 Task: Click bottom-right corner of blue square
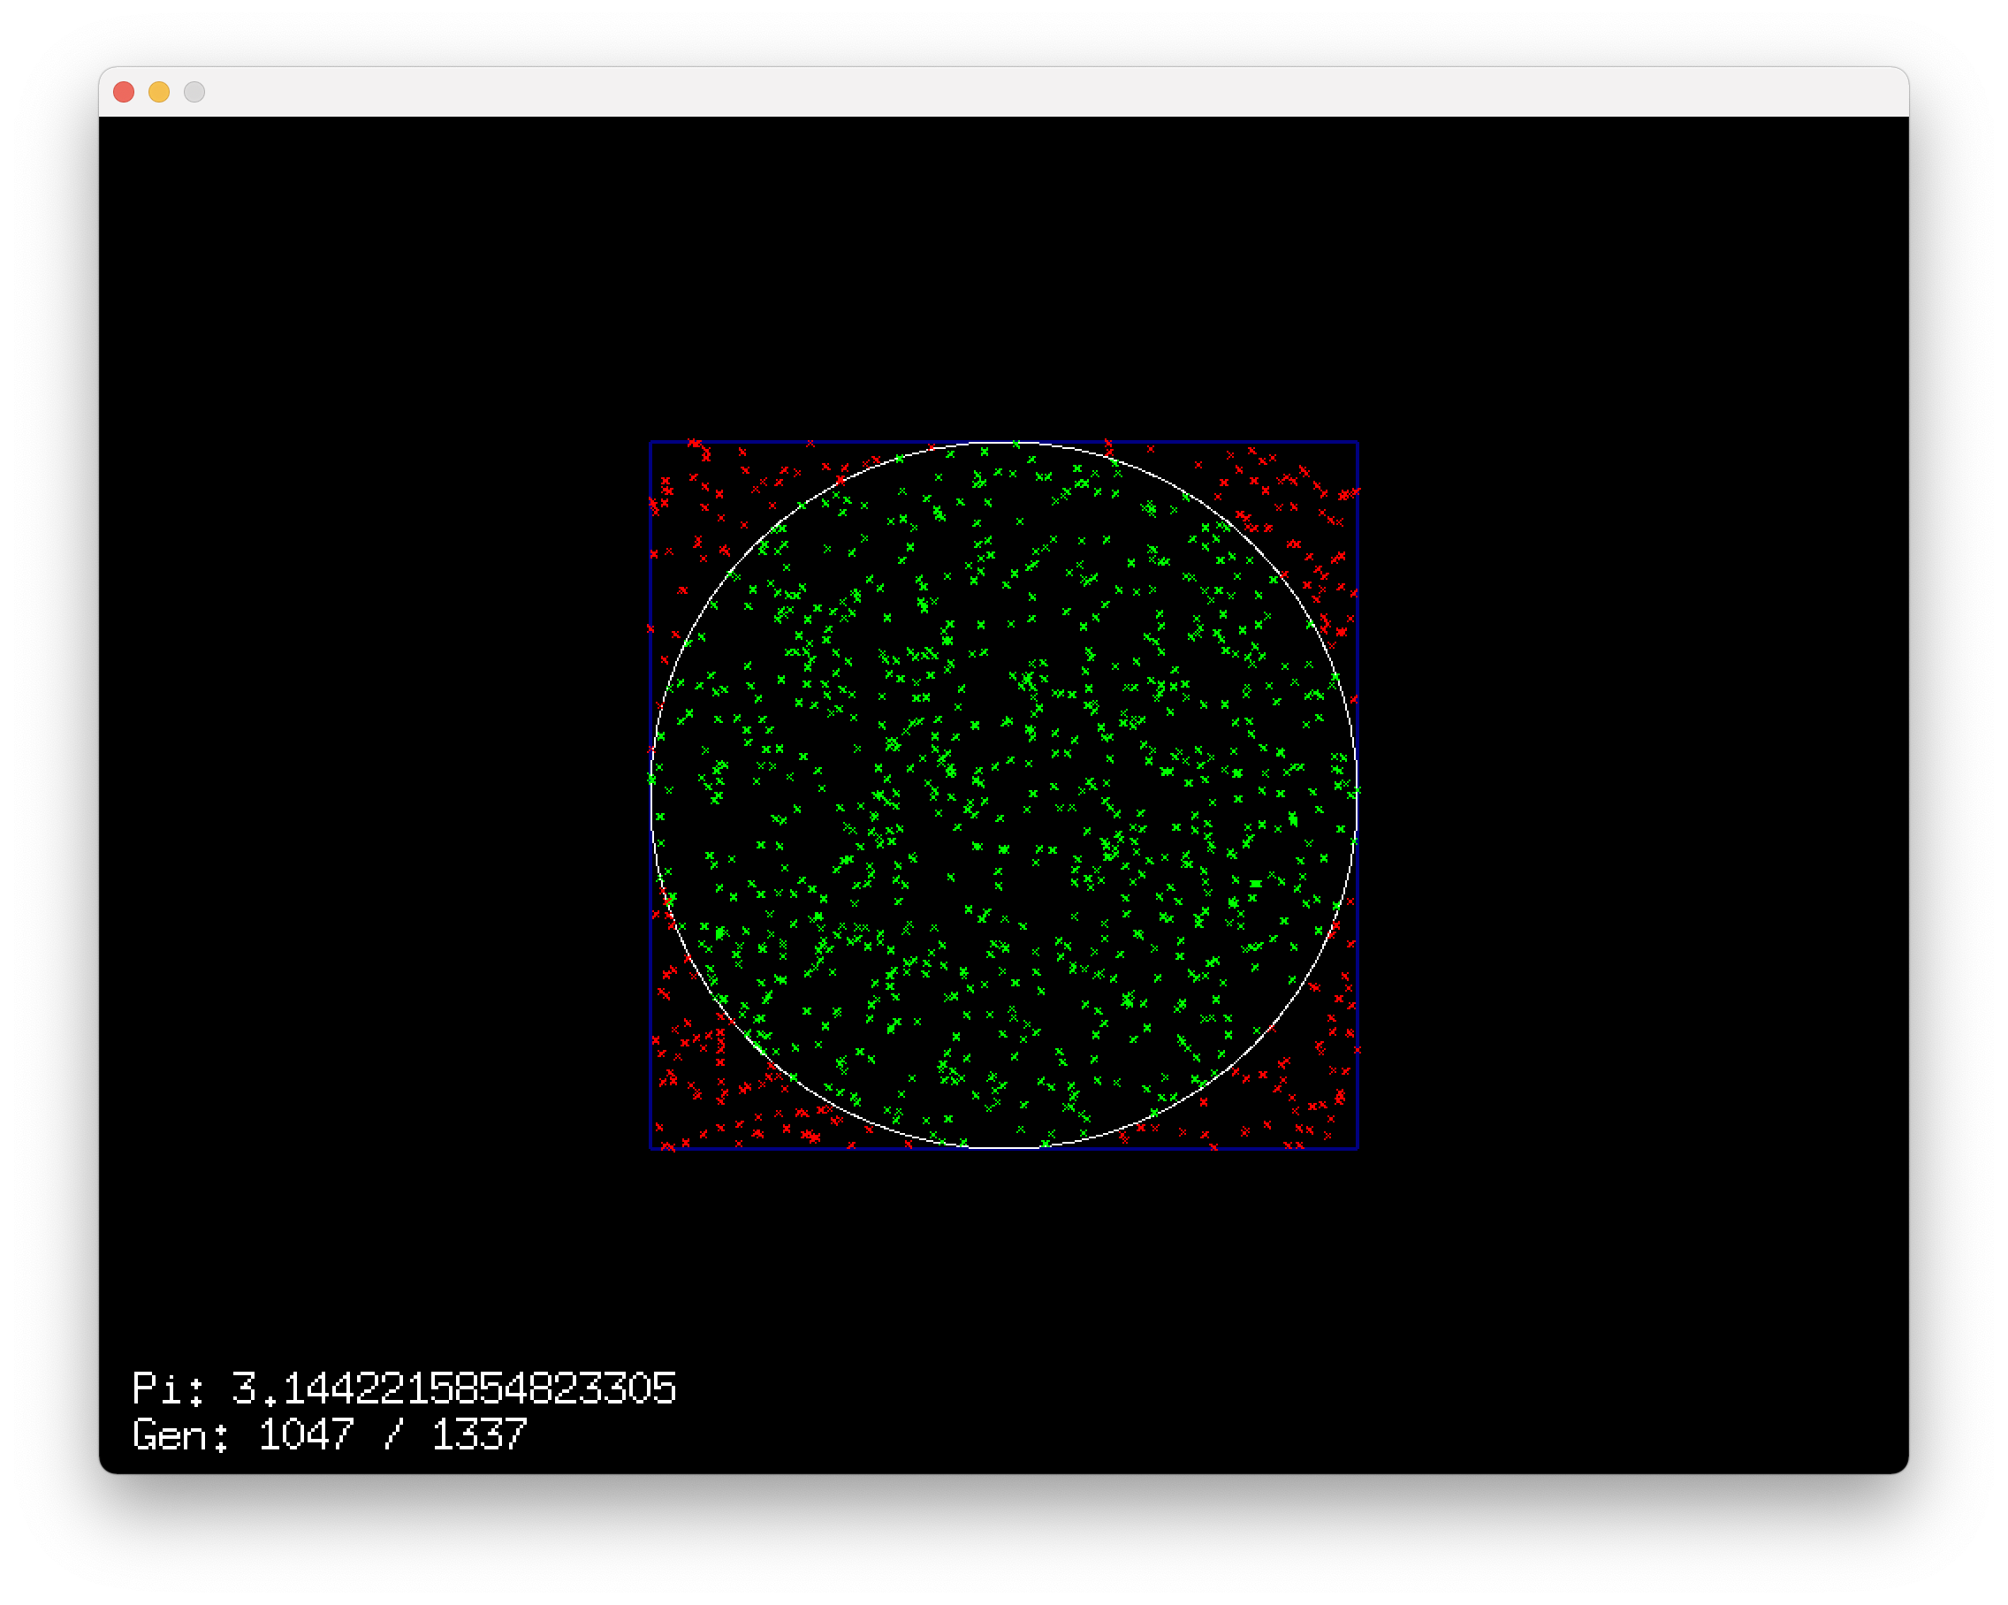(1358, 1149)
